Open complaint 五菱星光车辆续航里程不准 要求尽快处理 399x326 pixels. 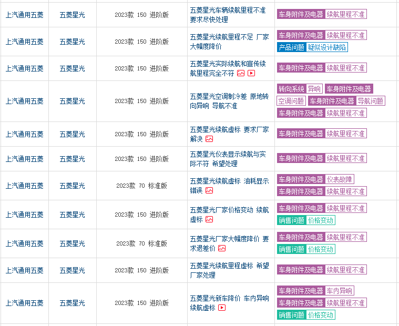(228, 15)
